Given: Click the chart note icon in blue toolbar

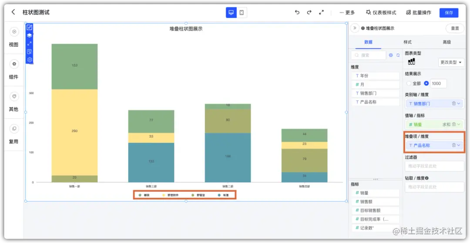Looking at the screenshot, I should (30, 51).
